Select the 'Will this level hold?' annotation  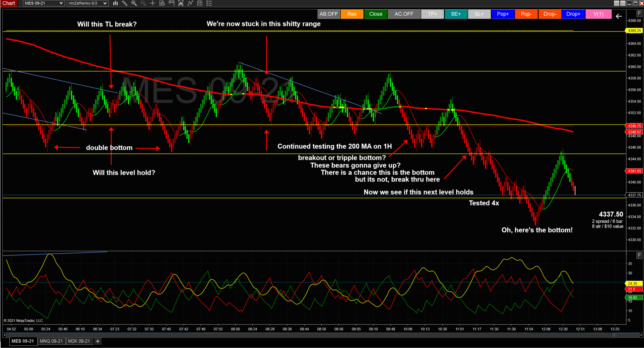click(x=124, y=172)
